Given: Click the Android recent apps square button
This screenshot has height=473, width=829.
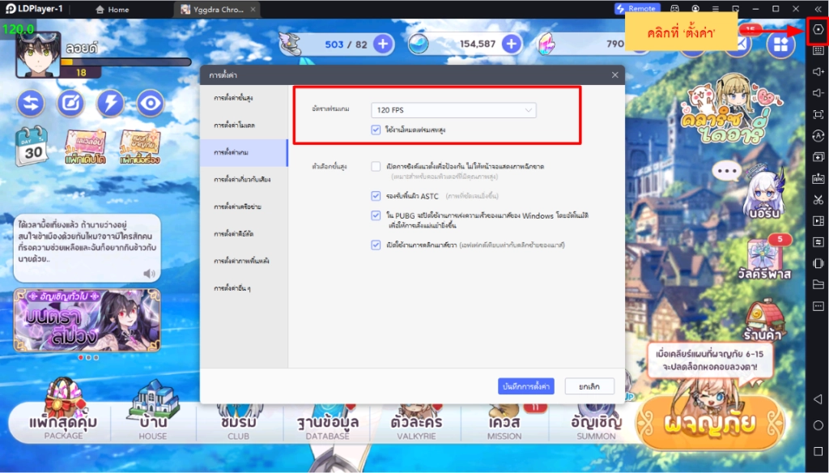Looking at the screenshot, I should pyautogui.click(x=818, y=451).
